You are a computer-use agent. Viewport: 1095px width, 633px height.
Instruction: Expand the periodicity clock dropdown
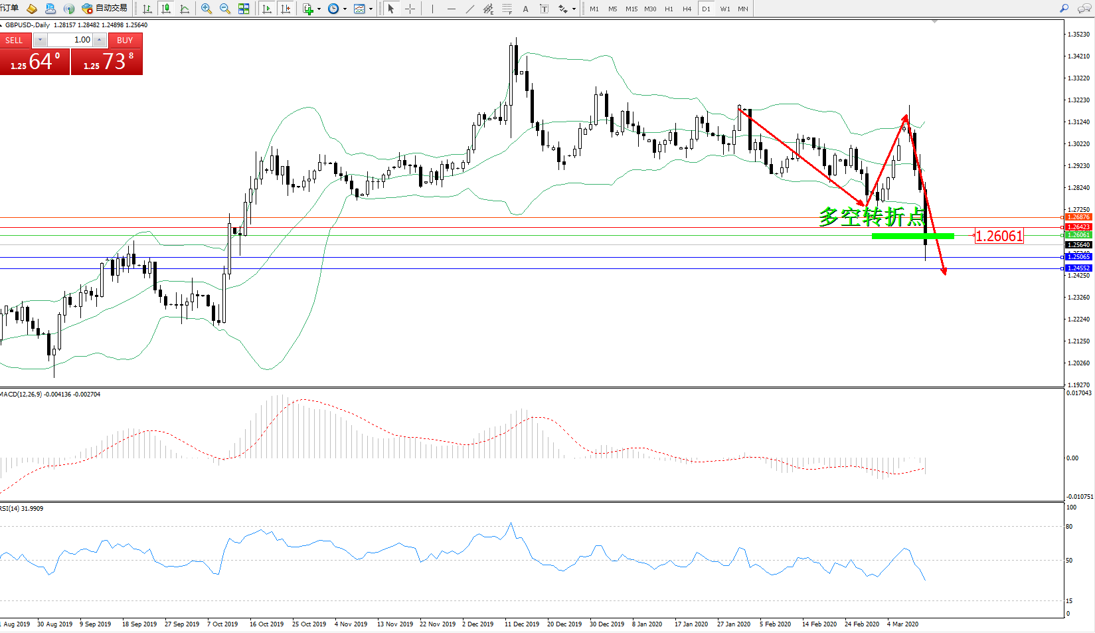pyautogui.click(x=345, y=9)
